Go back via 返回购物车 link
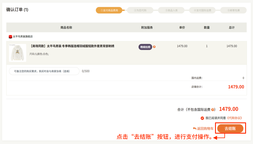253x144 pixels. 205,129
